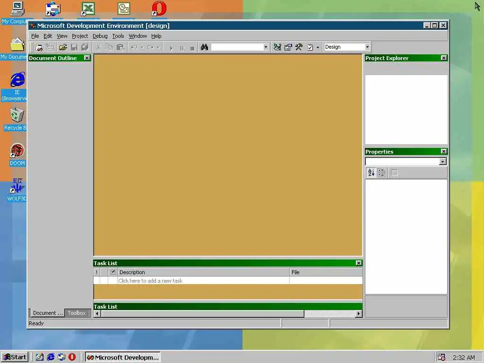This screenshot has height=363, width=484.
Task: Click the Redo arrow icon
Action: 151,47
